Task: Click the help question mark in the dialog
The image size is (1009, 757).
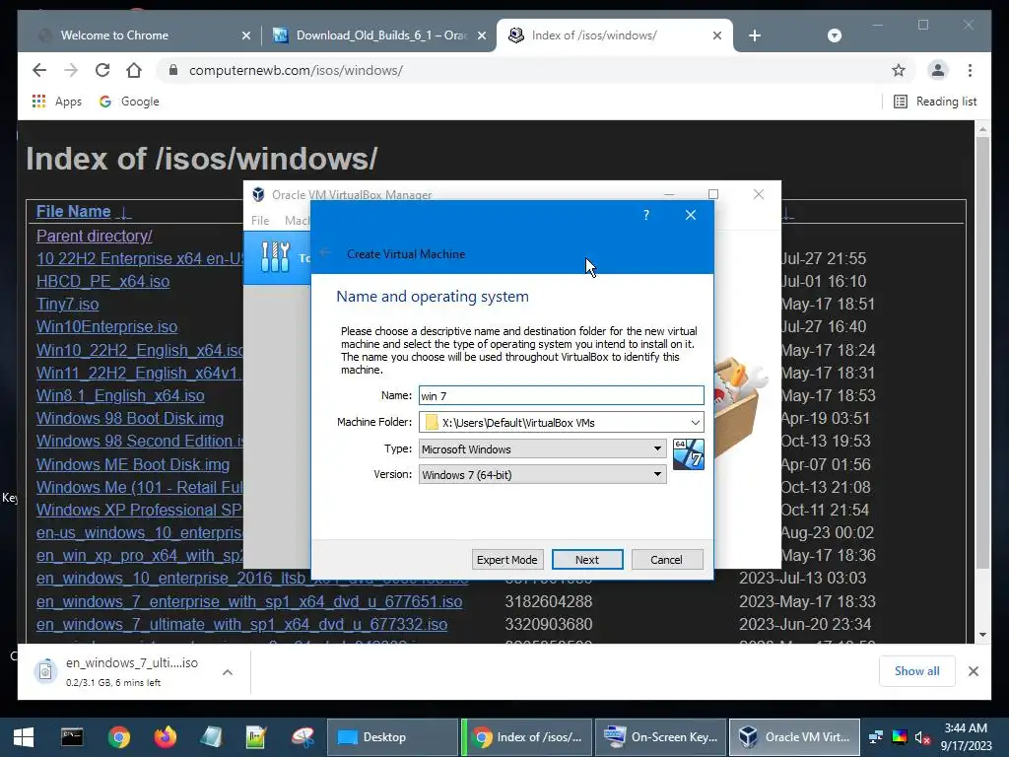Action: coord(646,215)
